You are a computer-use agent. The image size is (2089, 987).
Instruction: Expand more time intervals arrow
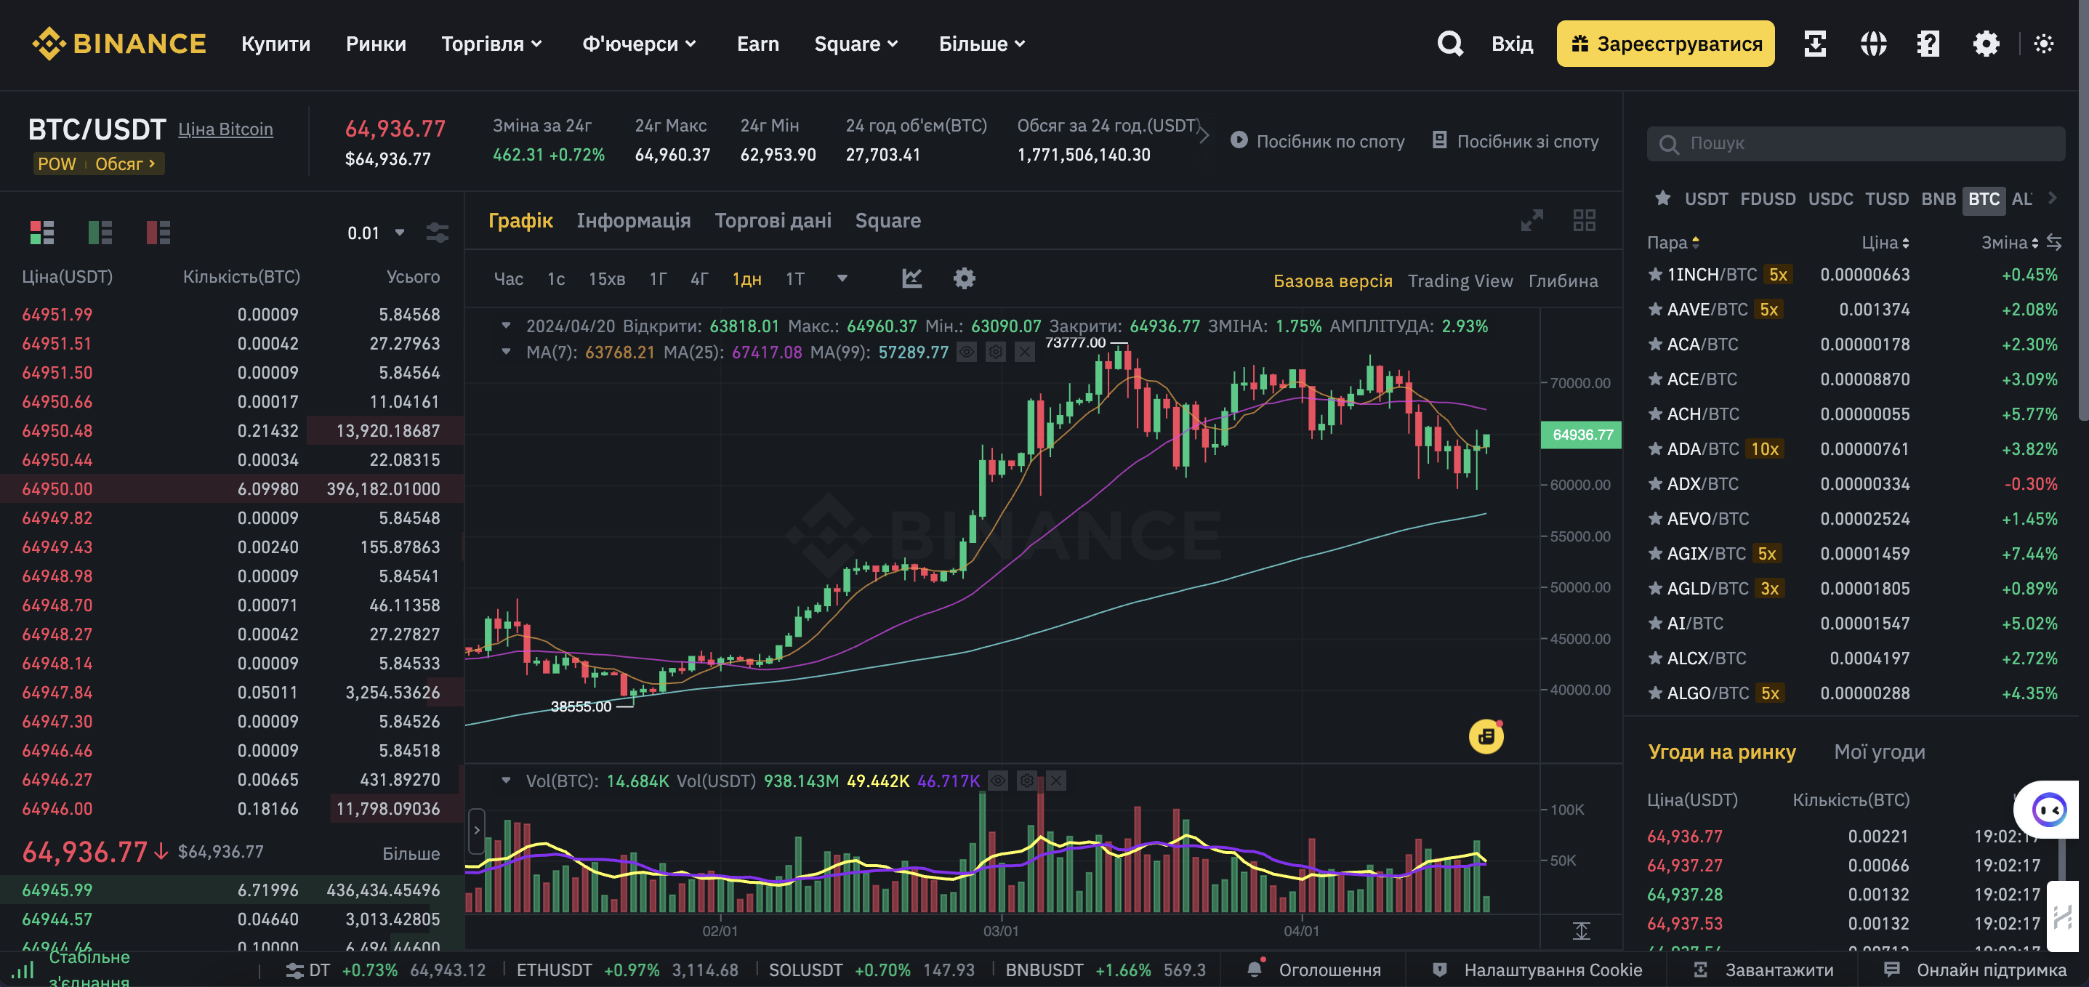[842, 278]
